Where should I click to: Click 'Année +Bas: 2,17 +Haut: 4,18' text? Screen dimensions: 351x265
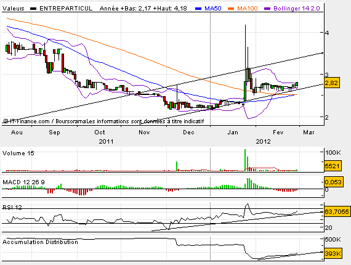(x=143, y=9)
